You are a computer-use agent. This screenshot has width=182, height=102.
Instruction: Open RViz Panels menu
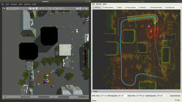point(99,4)
